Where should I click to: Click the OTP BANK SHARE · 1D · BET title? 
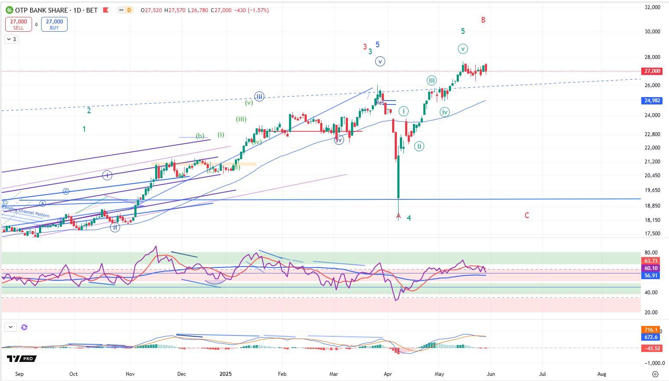click(56, 10)
